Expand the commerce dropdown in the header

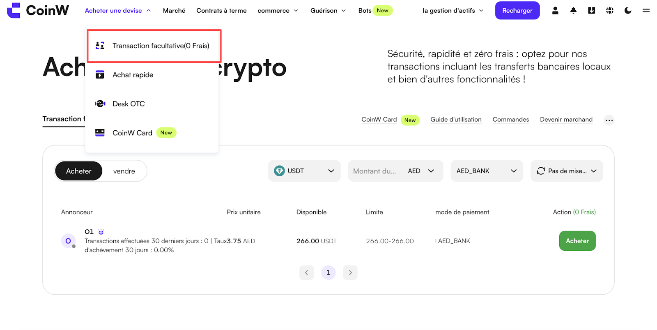point(278,11)
